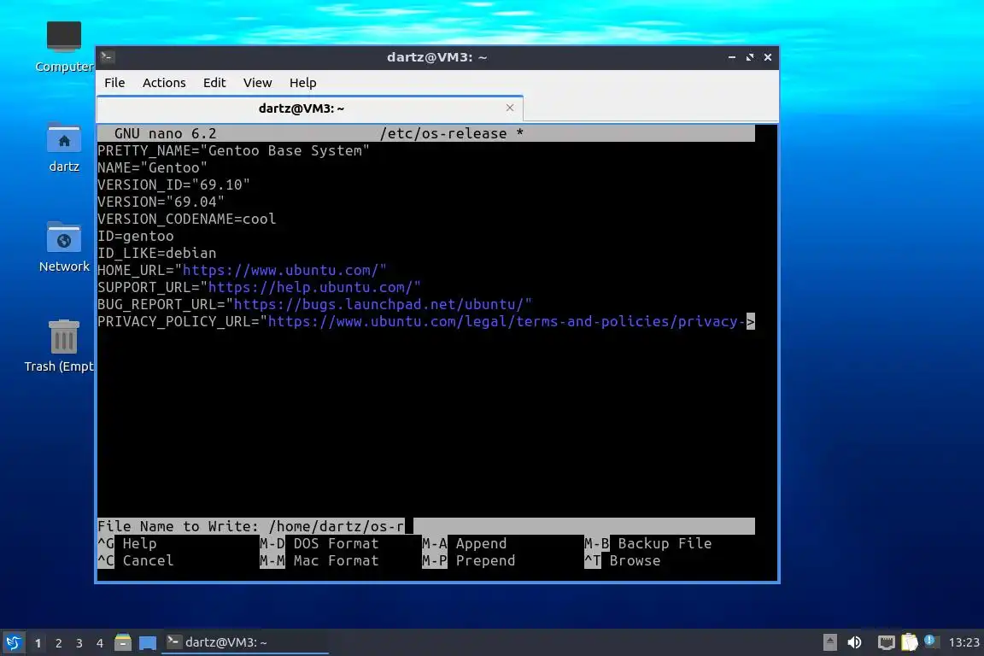Open the Help menu
984x656 pixels.
click(x=302, y=83)
